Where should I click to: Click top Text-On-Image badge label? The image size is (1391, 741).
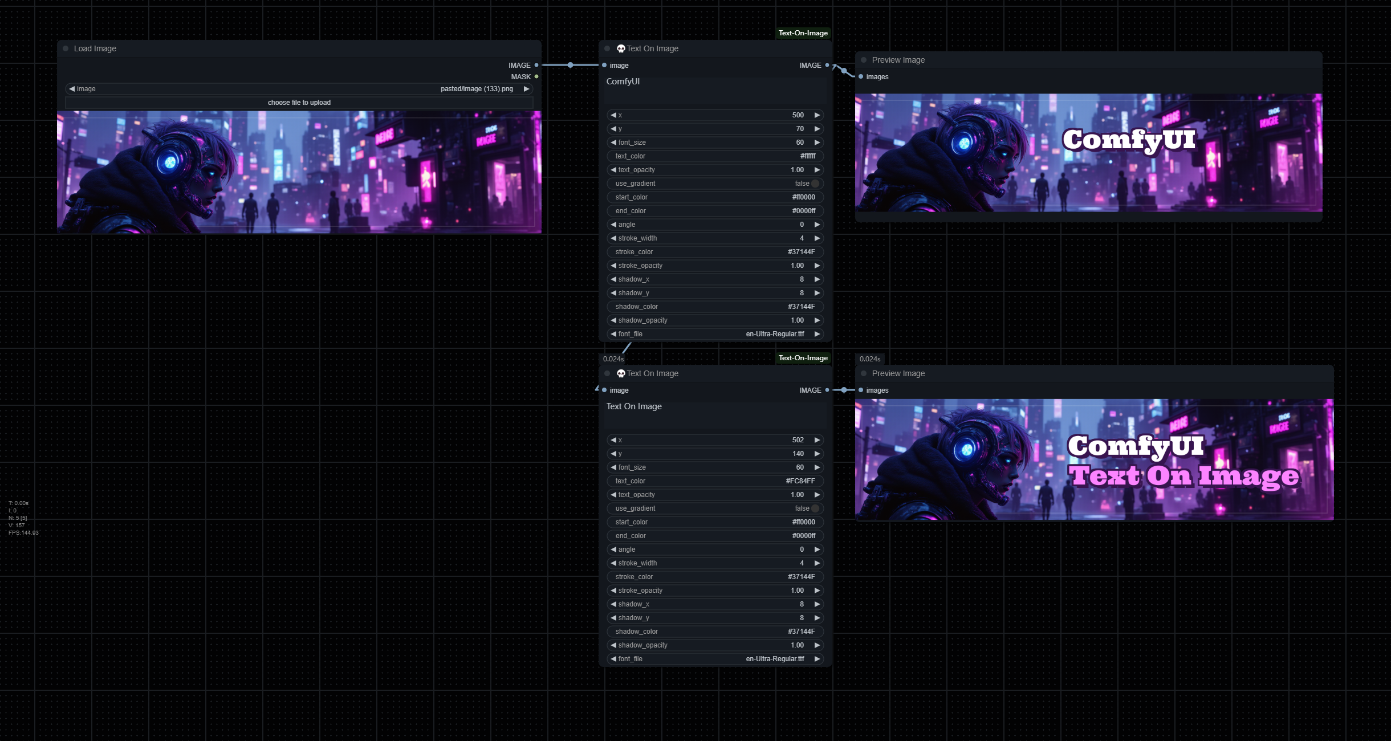[803, 33]
